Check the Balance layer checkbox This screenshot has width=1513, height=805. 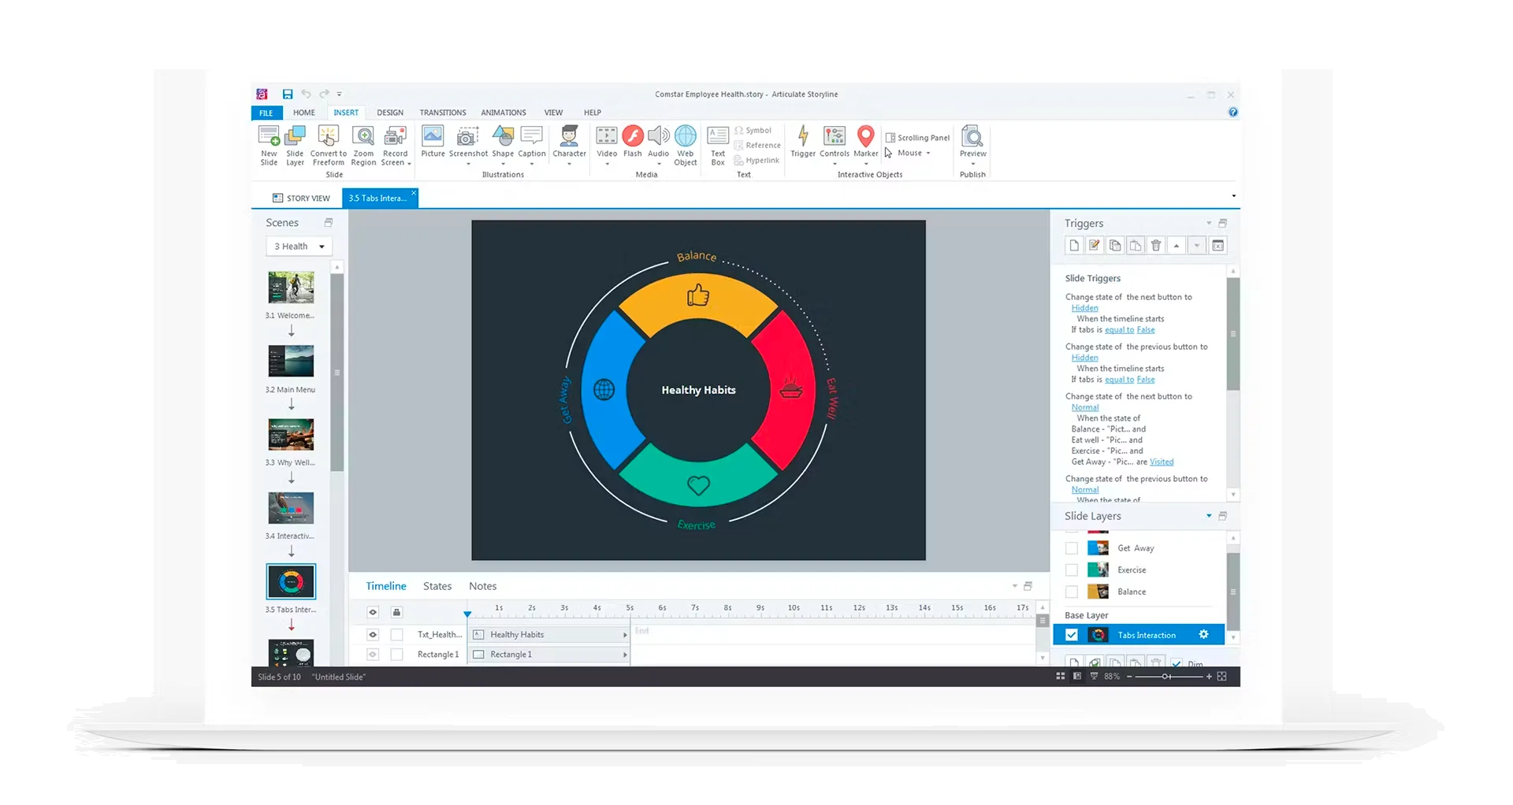[x=1072, y=592]
